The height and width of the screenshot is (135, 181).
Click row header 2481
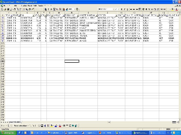3,61
